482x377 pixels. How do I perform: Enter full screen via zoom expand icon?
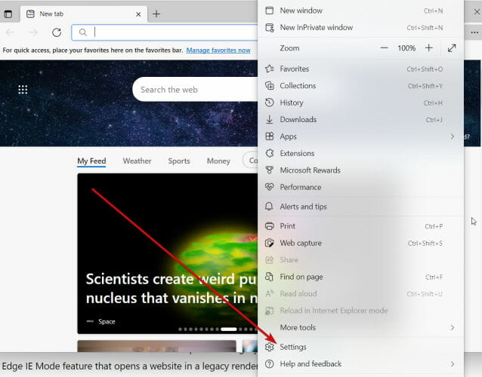point(452,48)
